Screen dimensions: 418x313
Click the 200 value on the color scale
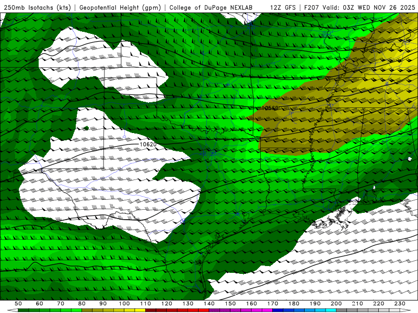pos(336,304)
